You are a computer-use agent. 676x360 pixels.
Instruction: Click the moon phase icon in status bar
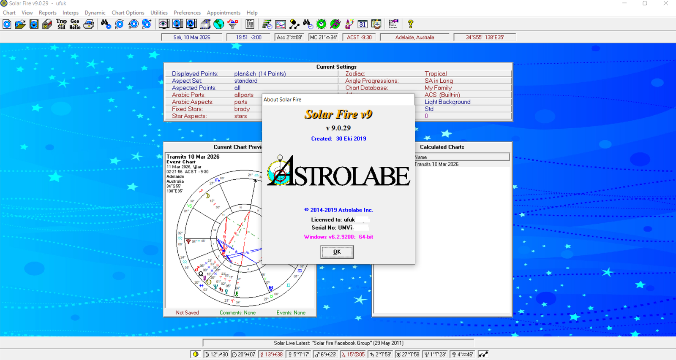pos(196,354)
